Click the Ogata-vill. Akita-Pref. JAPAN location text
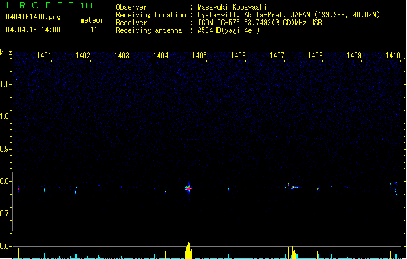 pyautogui.click(x=289, y=15)
